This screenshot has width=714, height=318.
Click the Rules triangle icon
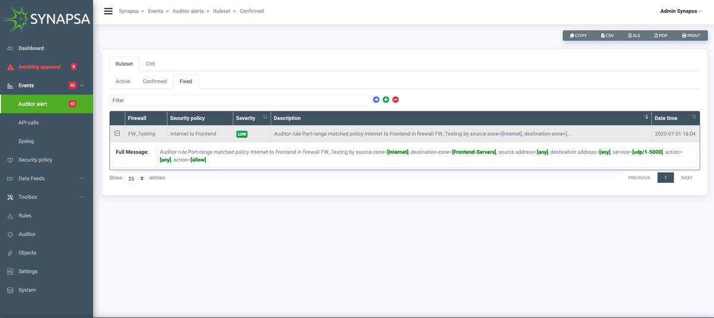click(x=10, y=216)
